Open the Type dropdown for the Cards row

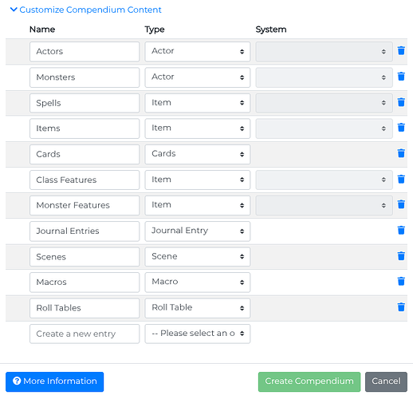pos(198,154)
